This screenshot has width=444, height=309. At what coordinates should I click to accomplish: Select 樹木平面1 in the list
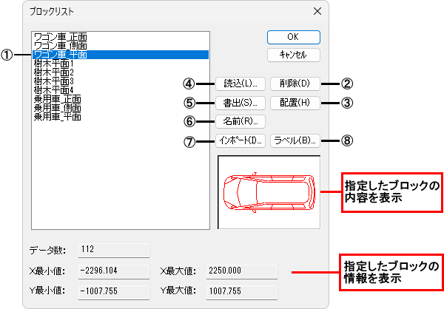point(121,64)
